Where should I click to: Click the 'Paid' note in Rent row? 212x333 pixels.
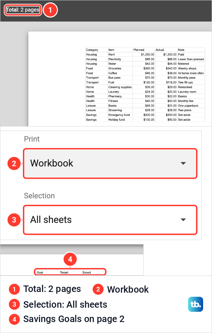click(x=181, y=55)
